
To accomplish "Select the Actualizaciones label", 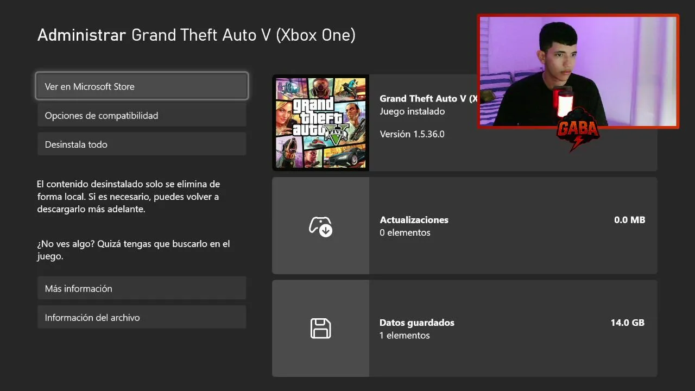I will (x=414, y=220).
